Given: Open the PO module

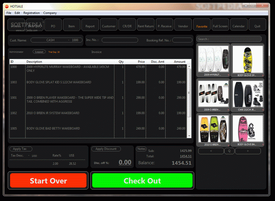Looking at the screenshot, I should [x=53, y=25].
